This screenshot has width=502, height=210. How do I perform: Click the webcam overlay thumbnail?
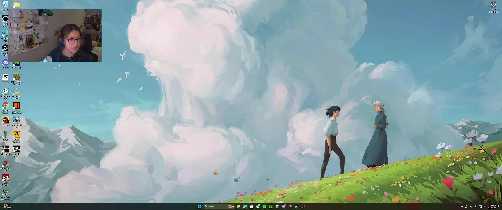pyautogui.click(x=55, y=35)
